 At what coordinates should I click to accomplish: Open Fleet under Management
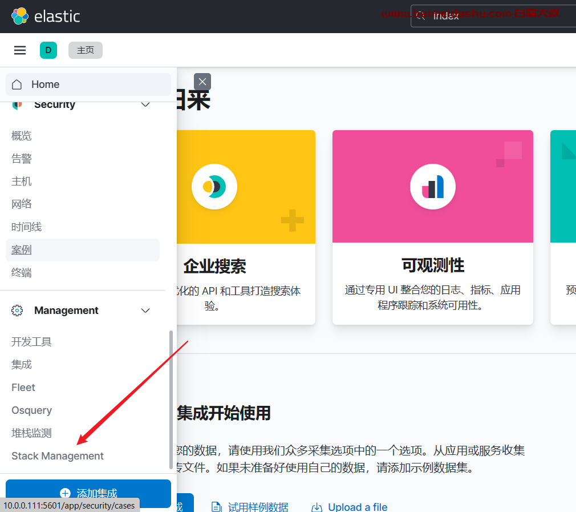23,388
